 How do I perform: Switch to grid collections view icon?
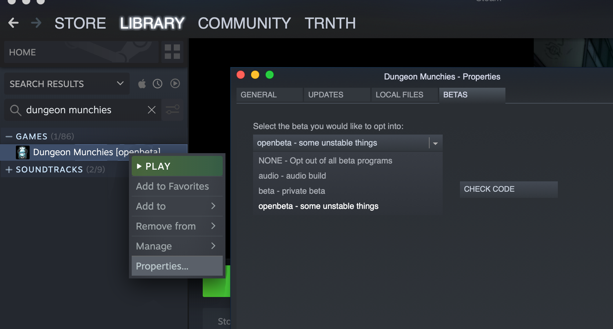click(172, 52)
